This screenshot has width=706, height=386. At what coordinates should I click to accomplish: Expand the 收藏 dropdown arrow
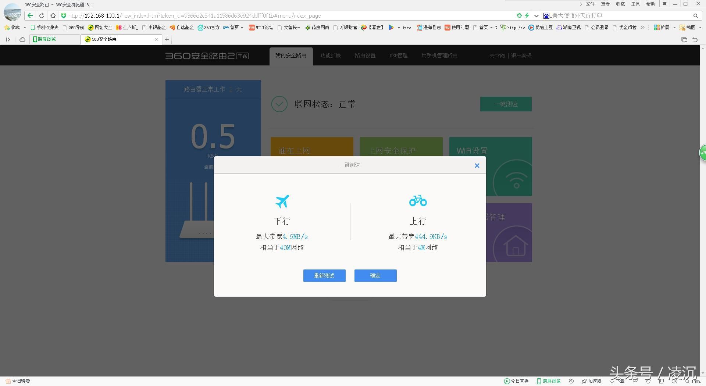(25, 28)
